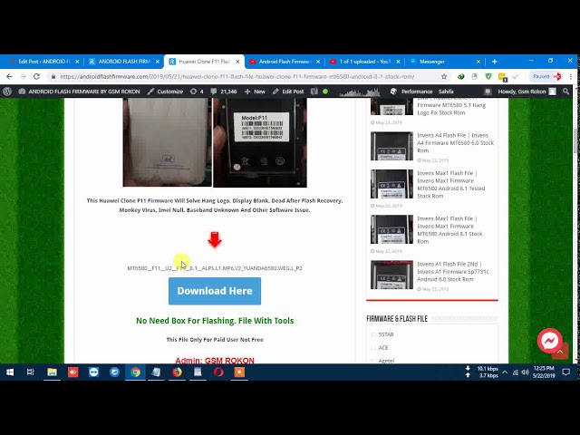Image resolution: width=580 pixels, height=435 pixels.
Task: Open Howdy, Gsm Rokon account menu
Action: tap(527, 92)
